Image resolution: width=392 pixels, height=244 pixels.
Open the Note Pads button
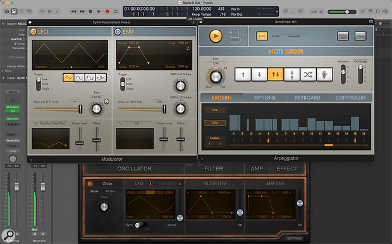point(371,11)
